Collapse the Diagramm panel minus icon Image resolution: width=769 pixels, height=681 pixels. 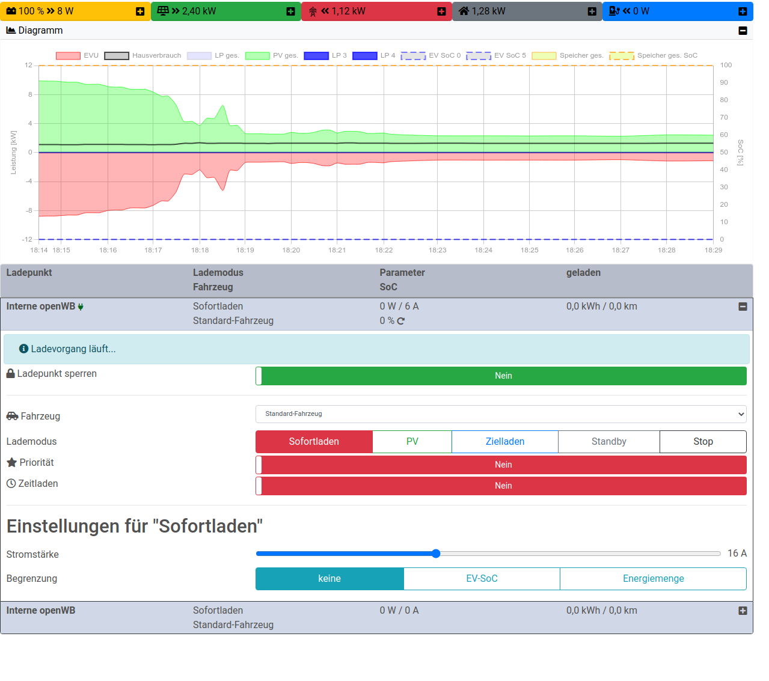743,31
